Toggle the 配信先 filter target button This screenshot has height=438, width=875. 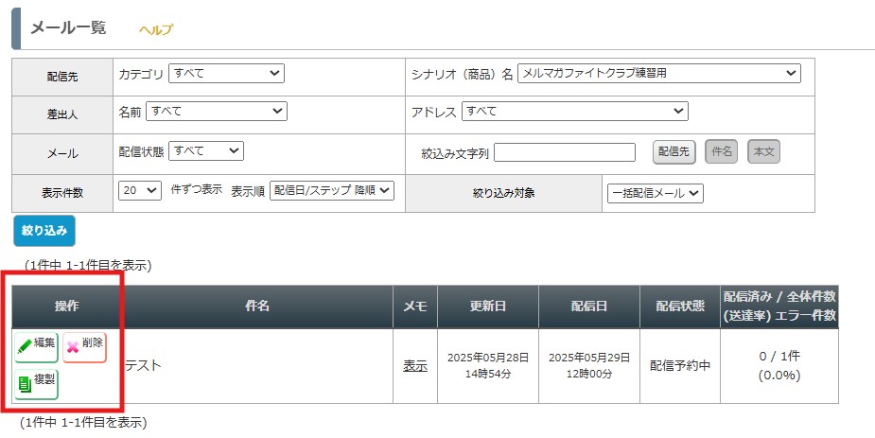tap(674, 151)
